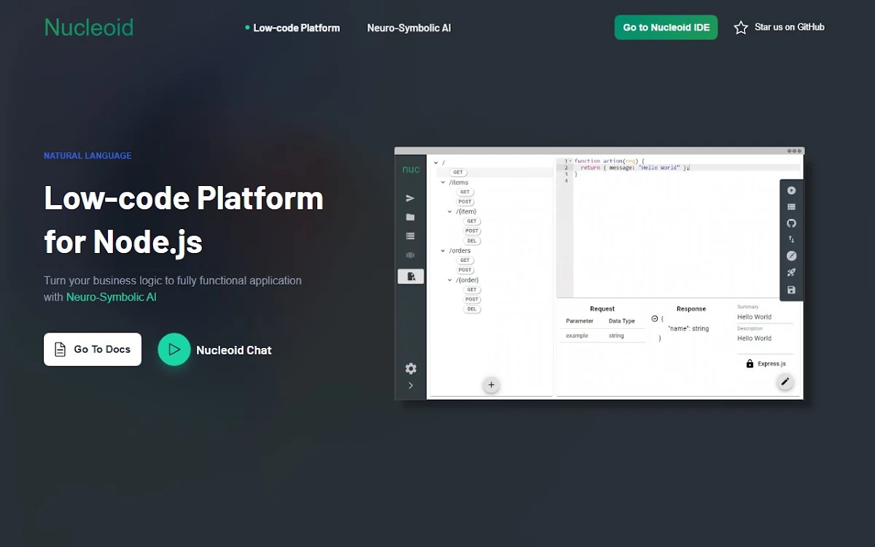Select DEL under /{order}
The height and width of the screenshot is (547, 875).
pyautogui.click(x=472, y=309)
